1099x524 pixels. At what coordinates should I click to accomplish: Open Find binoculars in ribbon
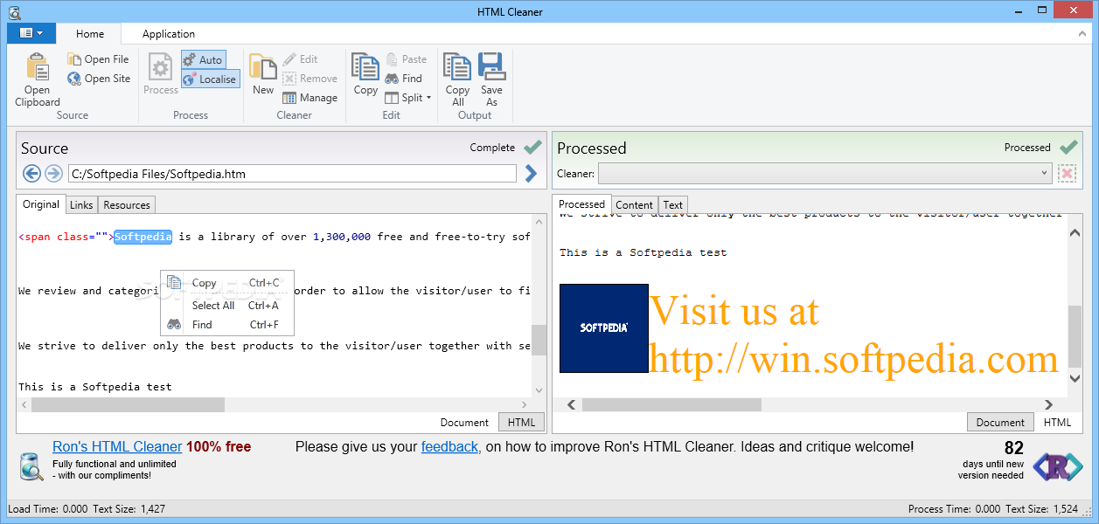[404, 79]
